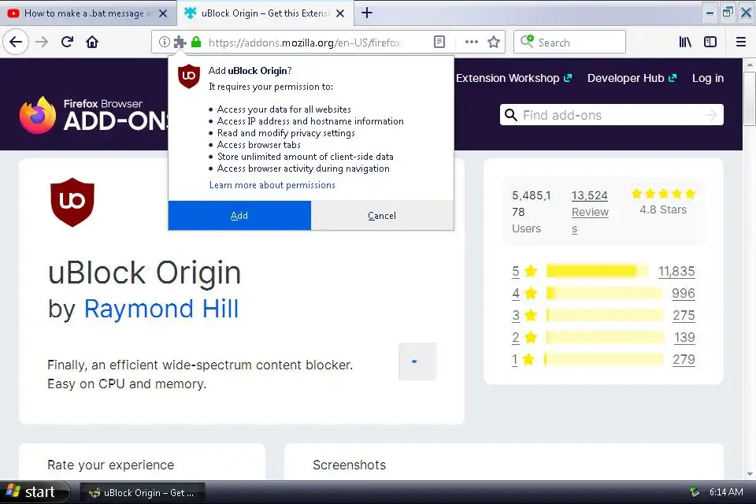Click the blue Add button in the permission prompt

[x=239, y=216]
